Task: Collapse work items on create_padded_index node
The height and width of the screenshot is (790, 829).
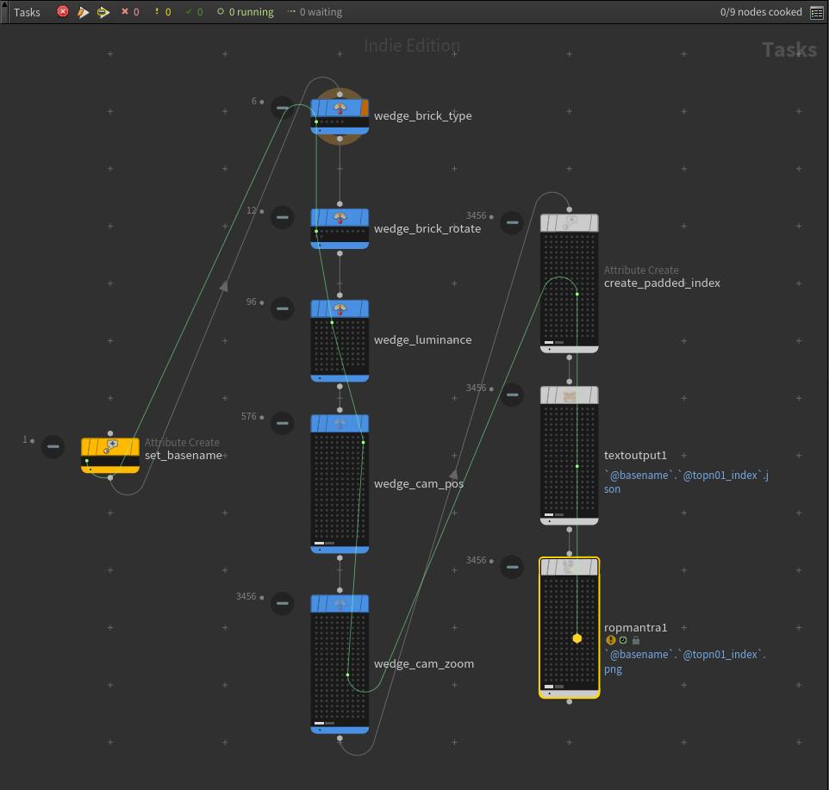Action: 512,222
